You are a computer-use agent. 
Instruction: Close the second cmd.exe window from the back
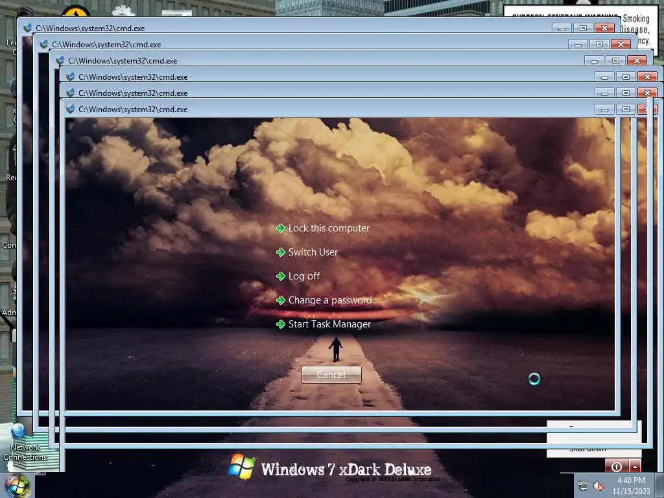pyautogui.click(x=621, y=45)
